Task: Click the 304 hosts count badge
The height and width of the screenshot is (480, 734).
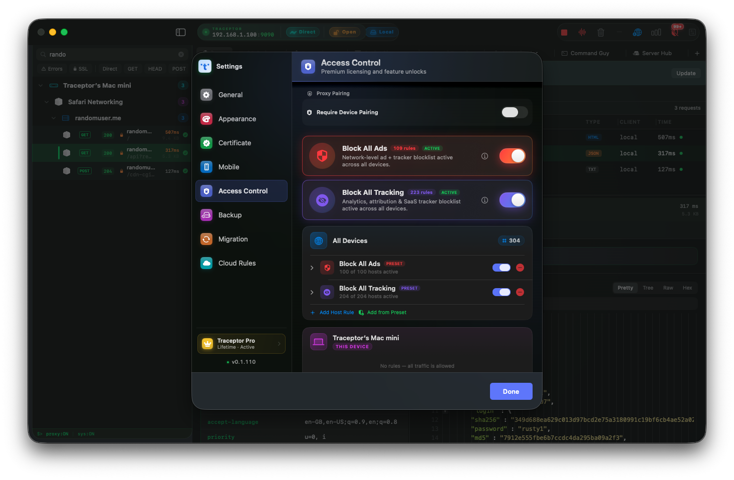Action: 511,241
